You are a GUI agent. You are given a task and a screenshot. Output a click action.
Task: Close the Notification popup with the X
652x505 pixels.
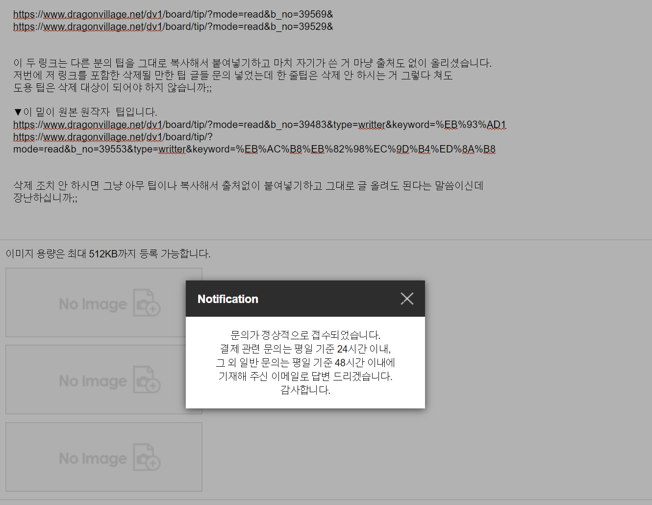click(407, 299)
